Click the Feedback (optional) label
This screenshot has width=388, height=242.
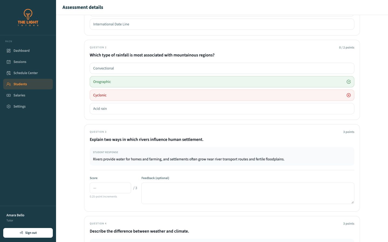[x=155, y=178]
